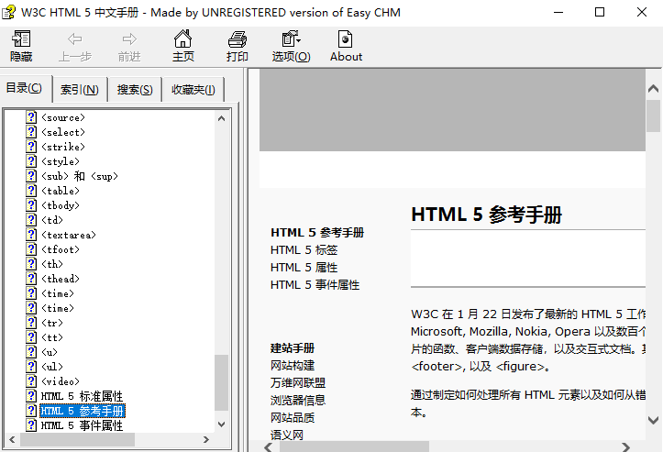Open the Favorites (收藏夹) tab
This screenshot has width=663, height=452.
[193, 90]
